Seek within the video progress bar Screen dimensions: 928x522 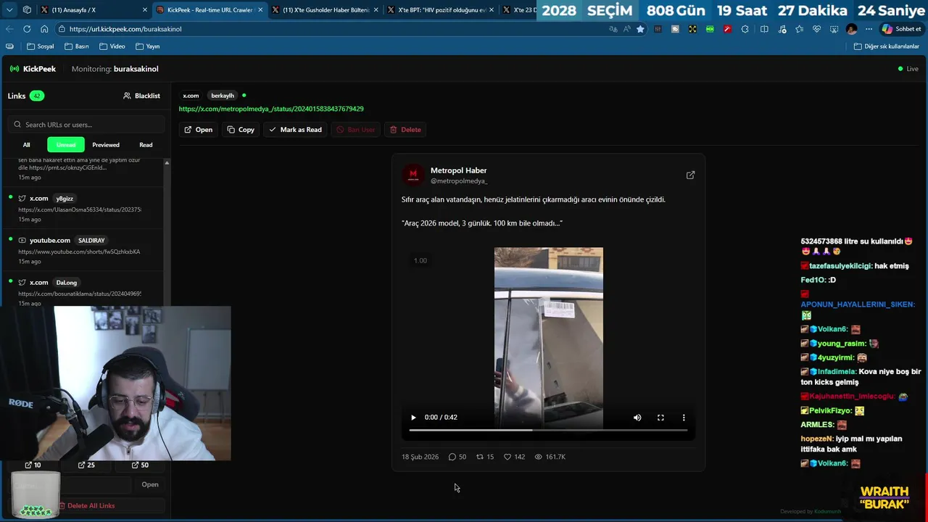pos(548,430)
